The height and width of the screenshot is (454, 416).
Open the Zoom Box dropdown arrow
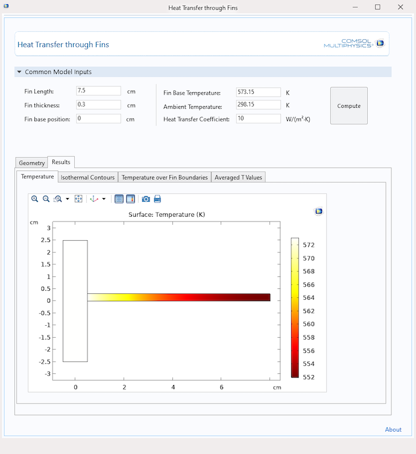(x=68, y=199)
